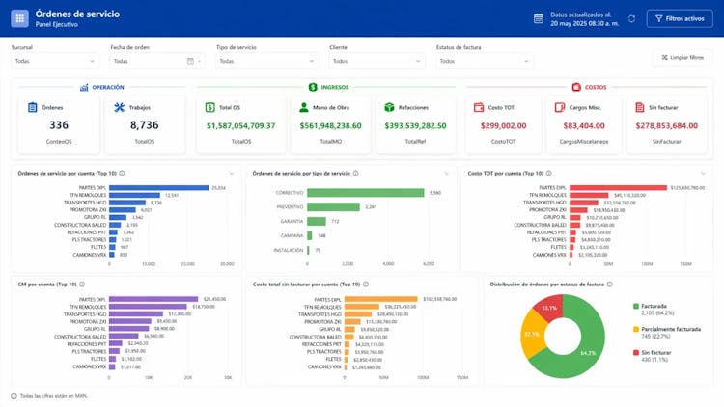Click the 336 orders count value
This screenshot has width=724, height=407.
(59, 125)
